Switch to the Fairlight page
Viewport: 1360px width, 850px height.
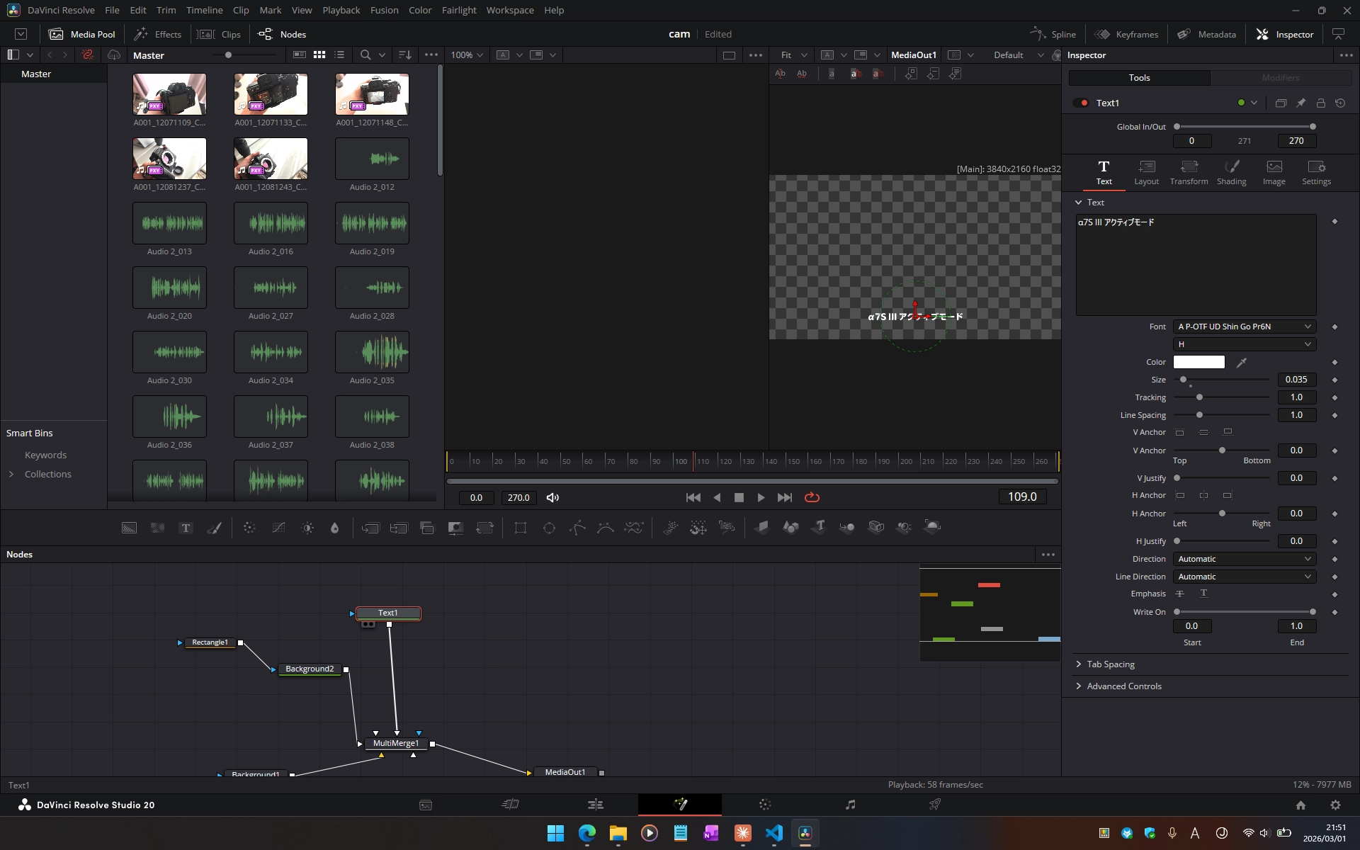coord(850,805)
